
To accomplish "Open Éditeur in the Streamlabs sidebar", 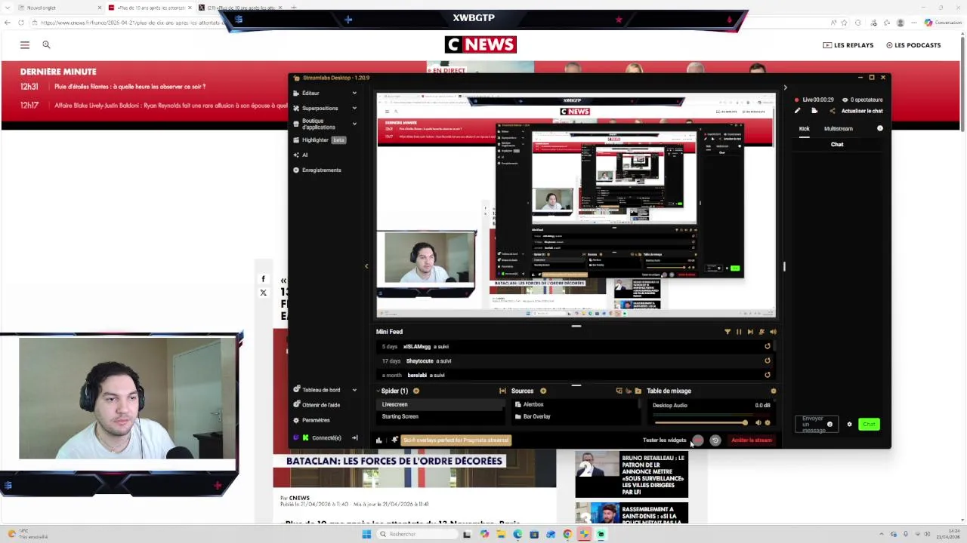I will click(310, 93).
